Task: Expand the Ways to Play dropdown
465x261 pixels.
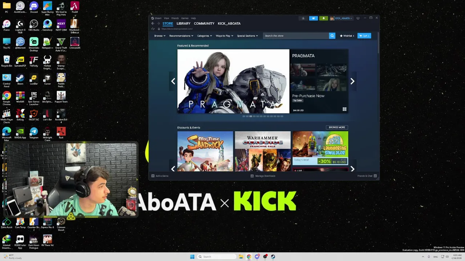Action: pos(224,36)
